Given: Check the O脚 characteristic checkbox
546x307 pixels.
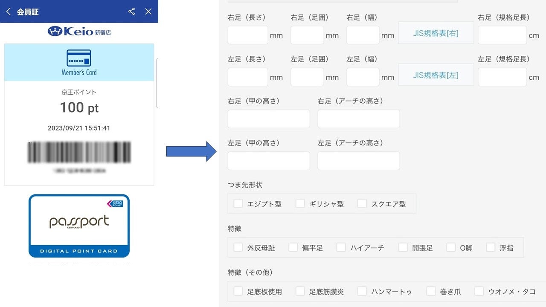Looking at the screenshot, I should coord(451,247).
